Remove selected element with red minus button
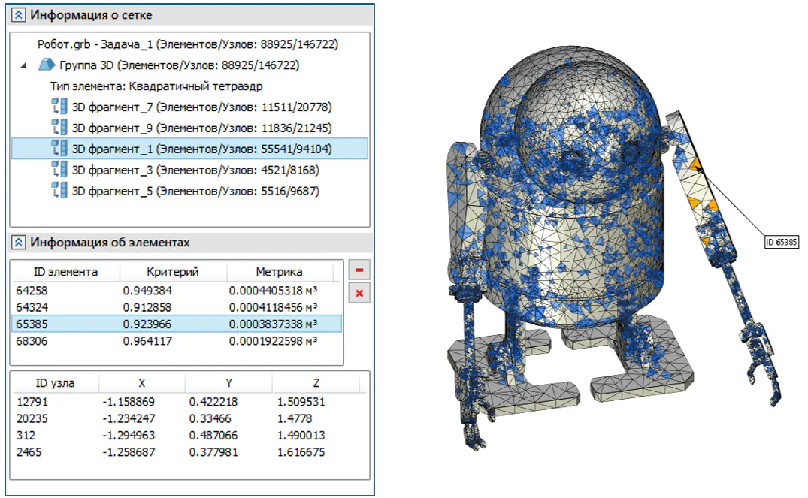This screenshot has width=808, height=498. (359, 270)
